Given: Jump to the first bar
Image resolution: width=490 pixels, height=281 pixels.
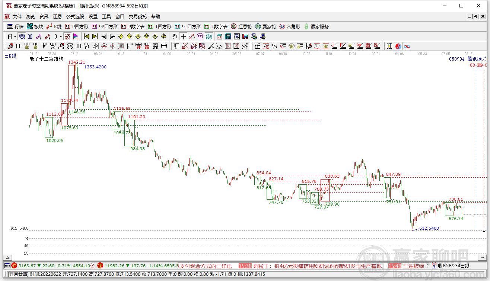Looking at the screenshot, I should point(86,36).
